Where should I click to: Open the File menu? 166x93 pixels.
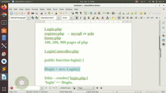tap(11, 9)
